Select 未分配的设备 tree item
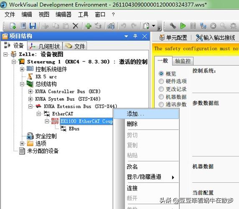 coord(43,151)
